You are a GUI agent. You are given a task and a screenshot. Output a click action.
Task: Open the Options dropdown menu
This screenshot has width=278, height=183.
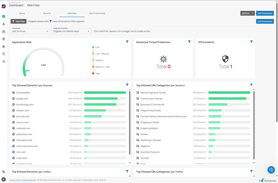[247, 13]
